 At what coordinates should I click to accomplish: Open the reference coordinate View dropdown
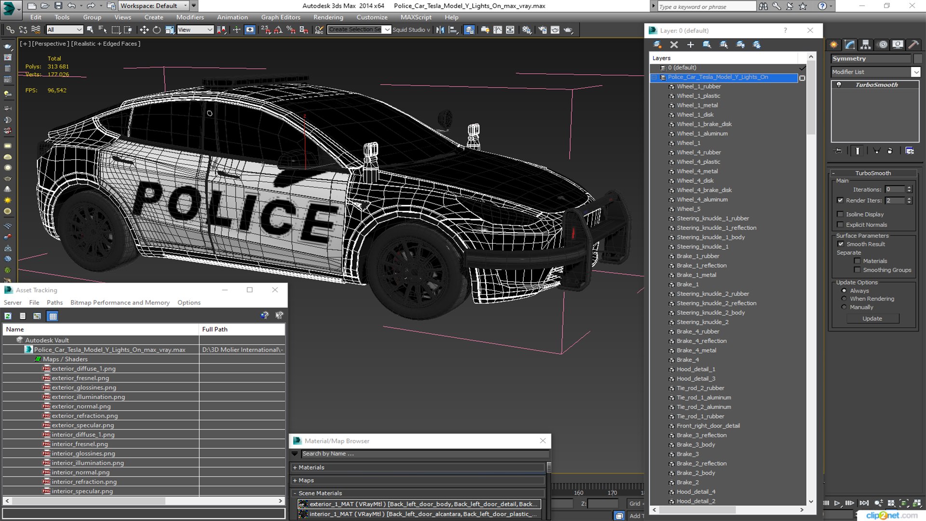[x=195, y=30]
